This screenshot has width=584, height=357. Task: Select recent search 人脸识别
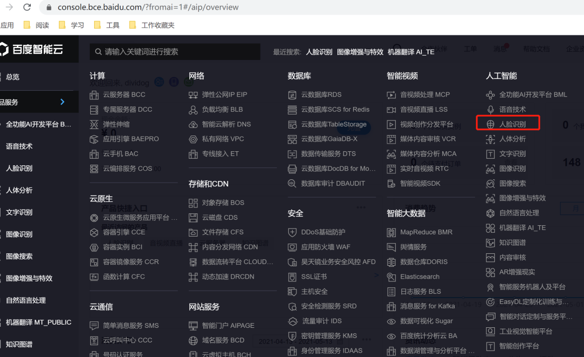click(319, 52)
